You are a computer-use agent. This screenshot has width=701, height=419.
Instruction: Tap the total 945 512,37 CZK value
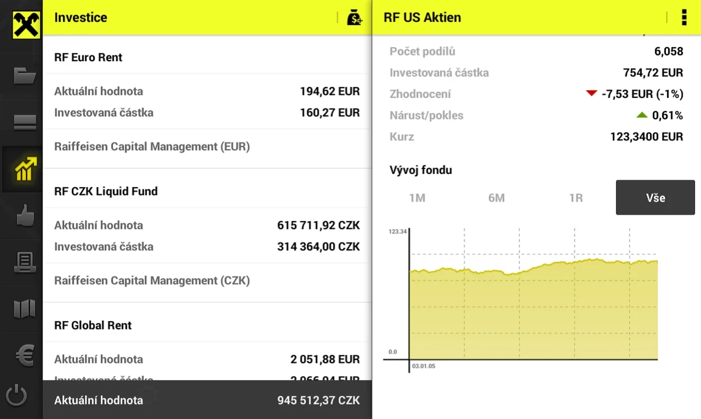(318, 401)
